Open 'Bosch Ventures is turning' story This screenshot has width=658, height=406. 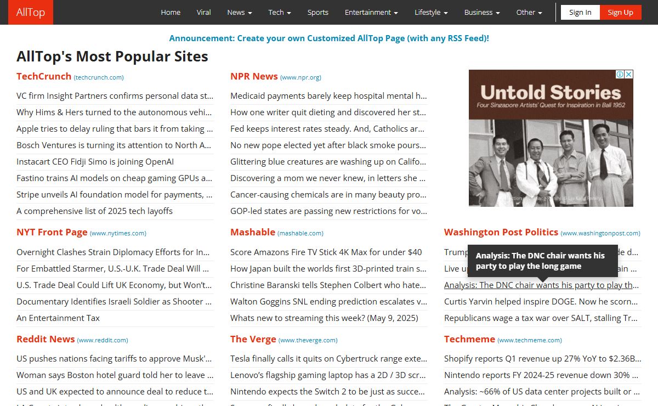pos(115,145)
